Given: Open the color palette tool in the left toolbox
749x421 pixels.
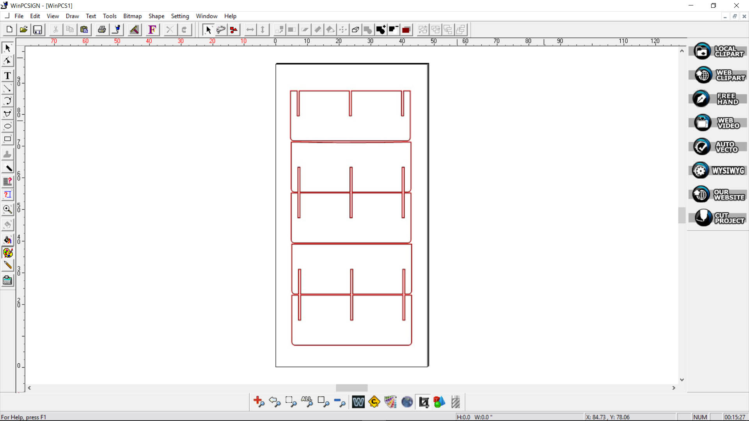Looking at the screenshot, I should coord(7,253).
